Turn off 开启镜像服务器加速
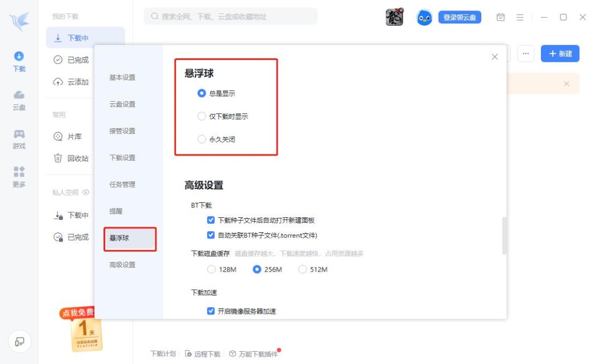This screenshot has width=601, height=364. pyautogui.click(x=210, y=311)
